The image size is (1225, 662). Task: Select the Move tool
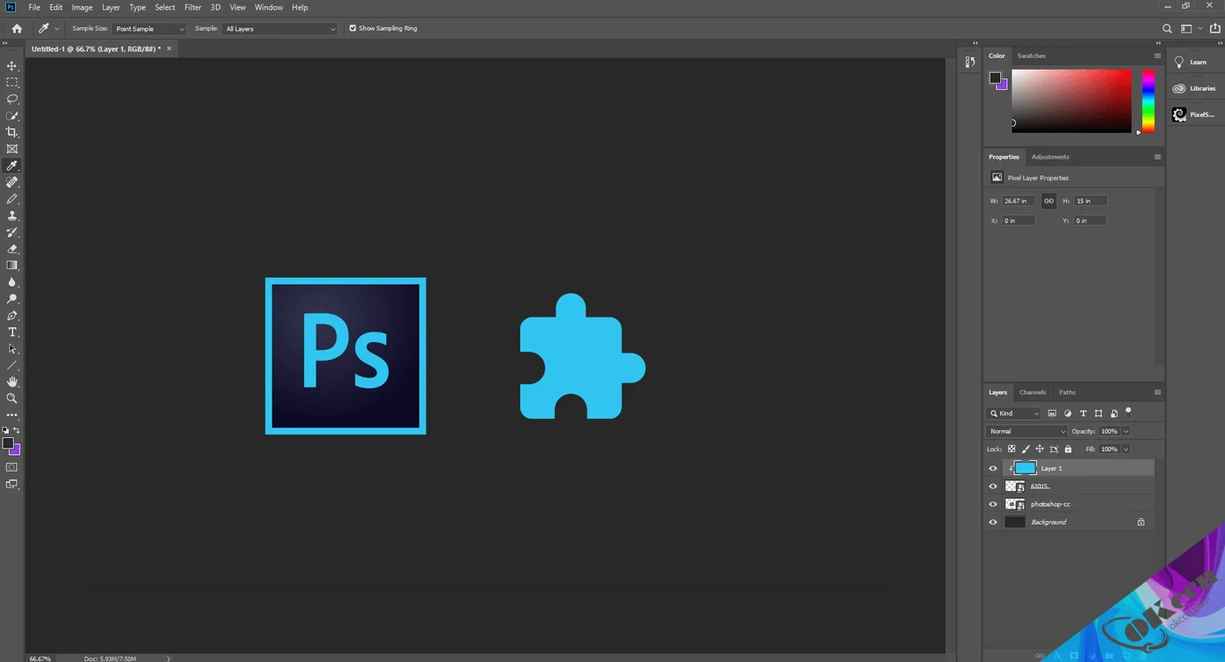(12, 66)
